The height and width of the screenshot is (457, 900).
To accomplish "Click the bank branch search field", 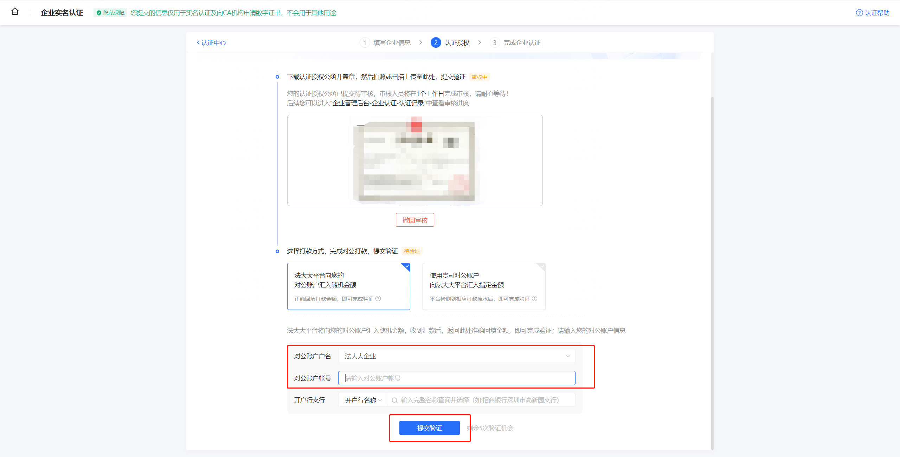I will tap(482, 400).
